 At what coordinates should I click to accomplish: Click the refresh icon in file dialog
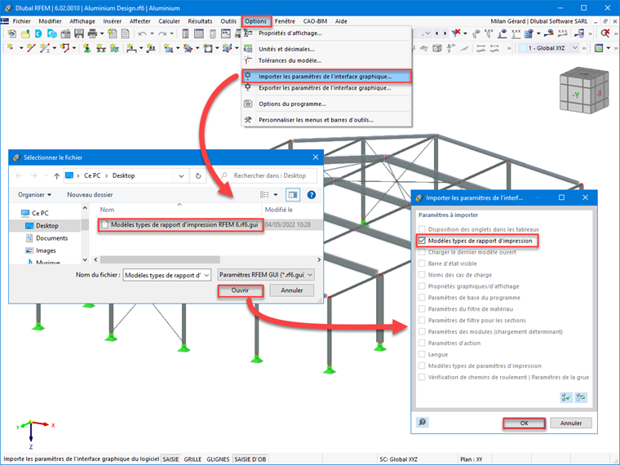[198, 175]
